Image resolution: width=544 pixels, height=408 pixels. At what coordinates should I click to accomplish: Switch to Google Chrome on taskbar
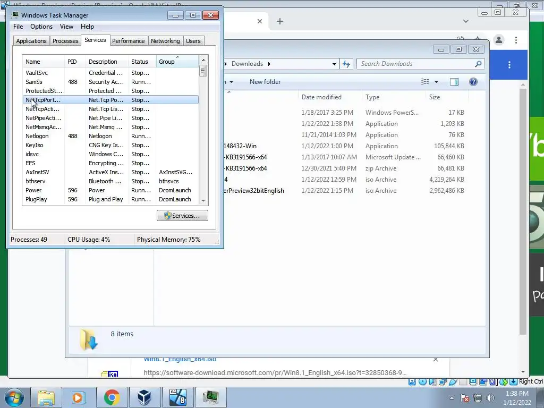(112, 397)
